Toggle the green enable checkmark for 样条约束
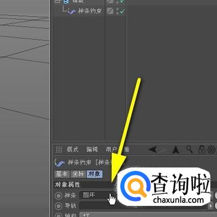217x217 pixels. (122, 11)
